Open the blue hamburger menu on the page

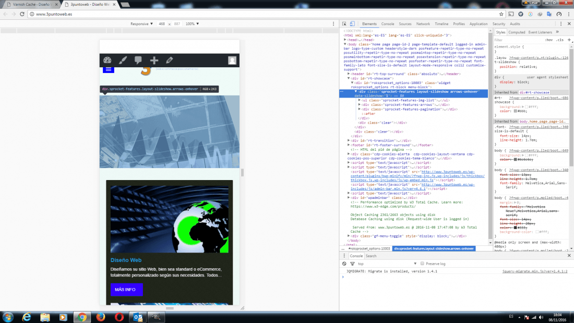pos(109,69)
